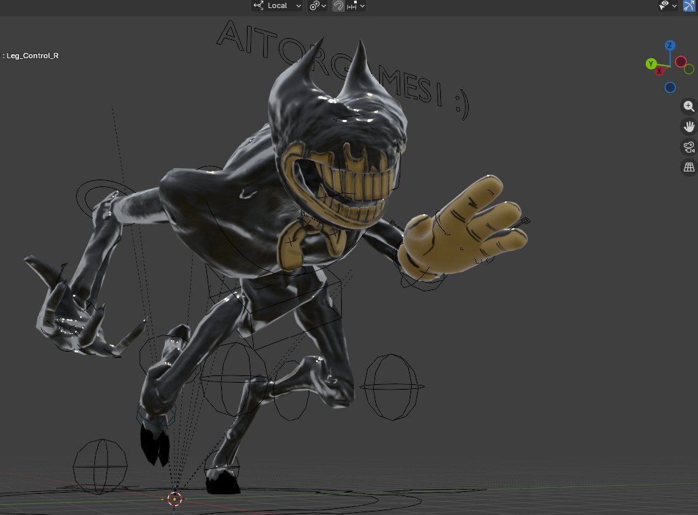Toggle the camera view button
Image resolution: width=698 pixels, height=515 pixels.
pyautogui.click(x=689, y=147)
